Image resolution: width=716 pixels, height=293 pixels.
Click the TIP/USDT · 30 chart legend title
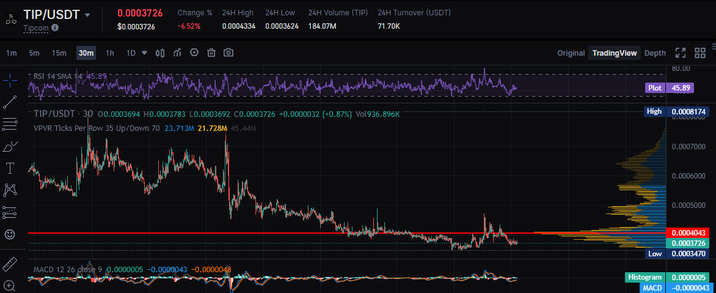pos(63,113)
